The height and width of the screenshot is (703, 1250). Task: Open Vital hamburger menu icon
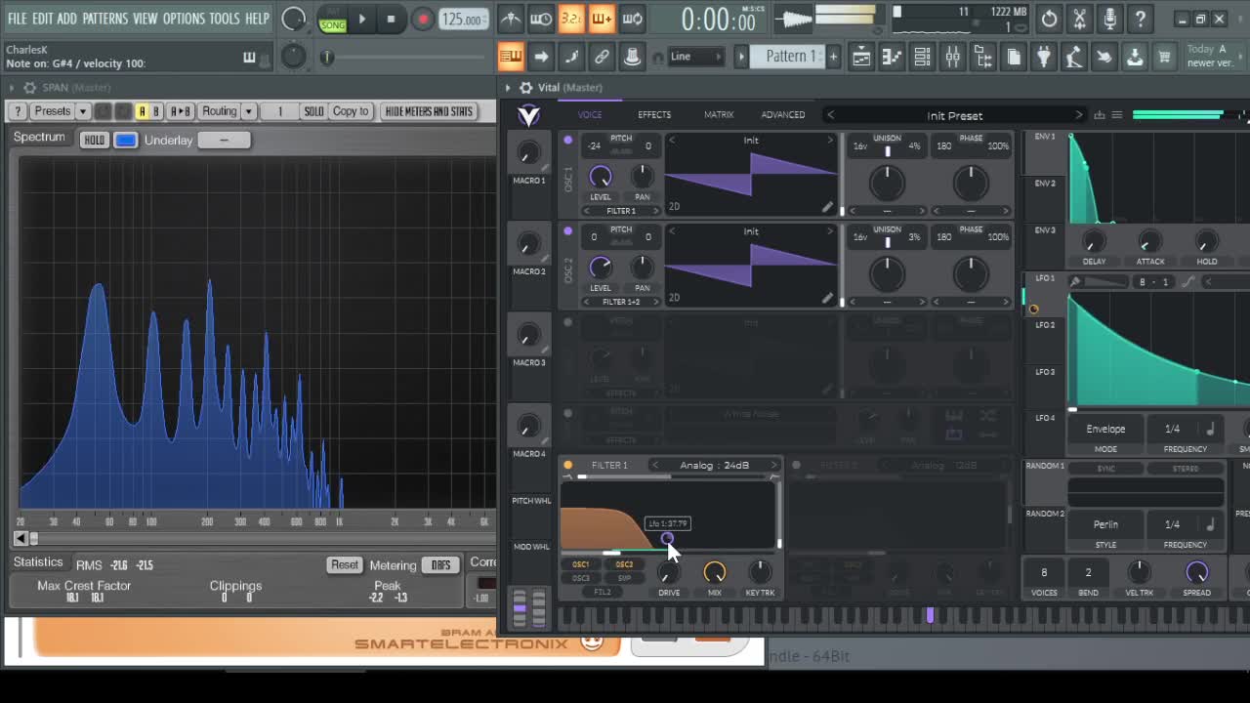point(1117,115)
